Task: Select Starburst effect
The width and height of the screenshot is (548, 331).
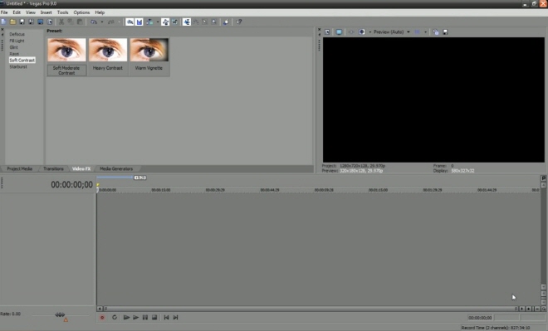Action: tap(18, 66)
